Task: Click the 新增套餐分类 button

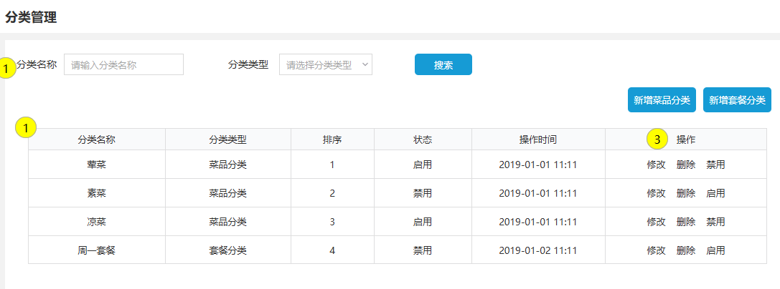Action: pos(737,100)
